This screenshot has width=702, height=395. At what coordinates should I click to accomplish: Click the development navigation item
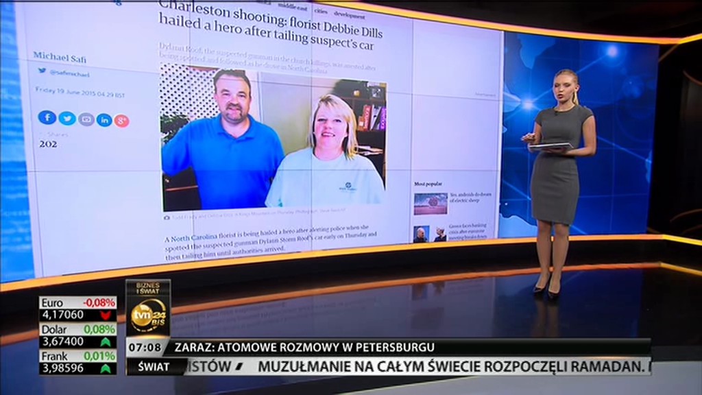click(349, 15)
